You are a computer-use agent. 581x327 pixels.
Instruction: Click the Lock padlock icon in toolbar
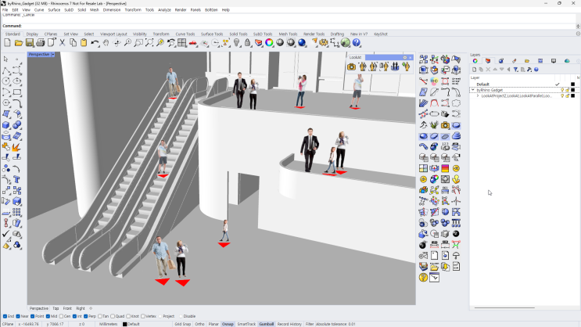[x=248, y=43]
